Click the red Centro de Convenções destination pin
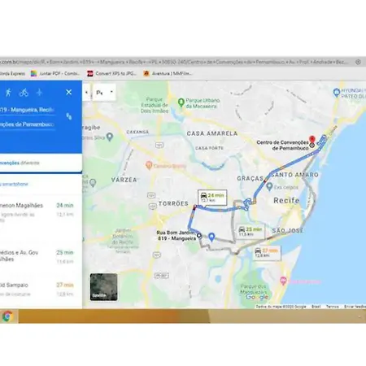 click(x=312, y=139)
